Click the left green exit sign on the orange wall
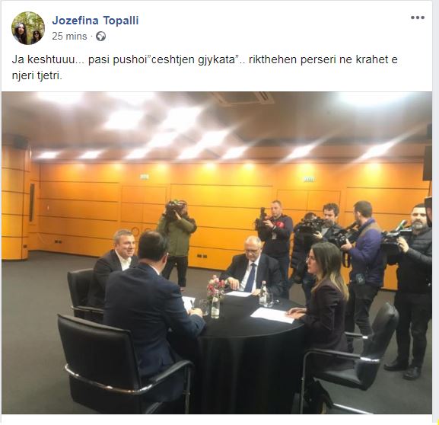The image size is (439, 425). [x=145, y=177]
